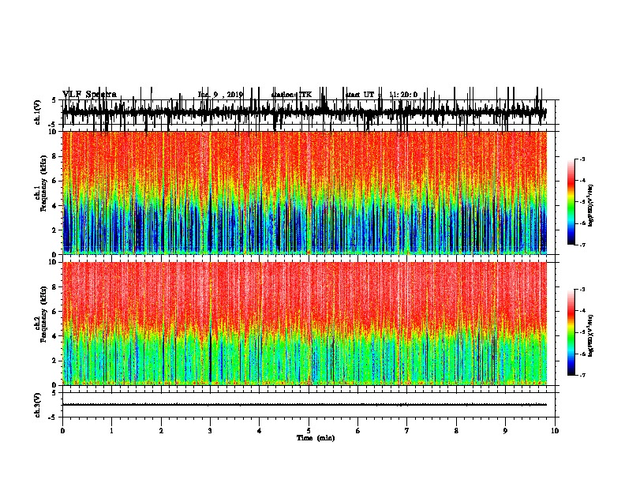625x483 pixels.
Task: Click the ch.1 spectrogram colorbar
Action: [x=571, y=202]
